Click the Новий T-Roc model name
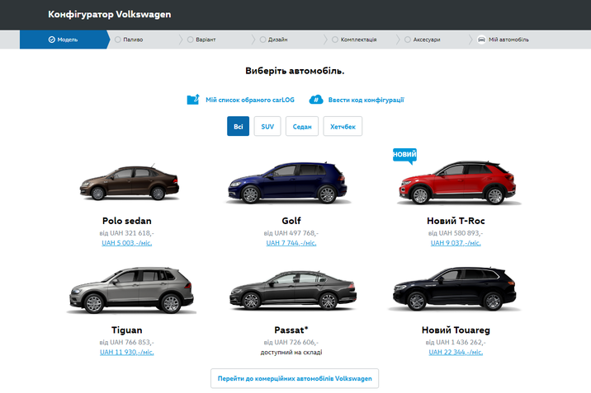This screenshot has height=393, width=591. pos(456,221)
